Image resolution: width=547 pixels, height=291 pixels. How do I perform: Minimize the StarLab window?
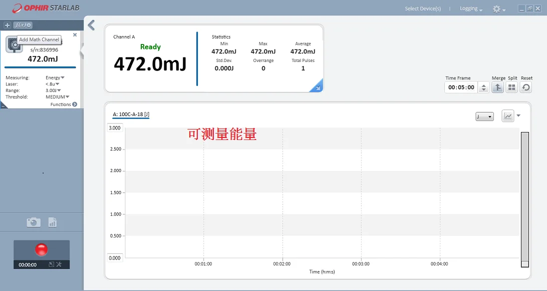point(521,8)
